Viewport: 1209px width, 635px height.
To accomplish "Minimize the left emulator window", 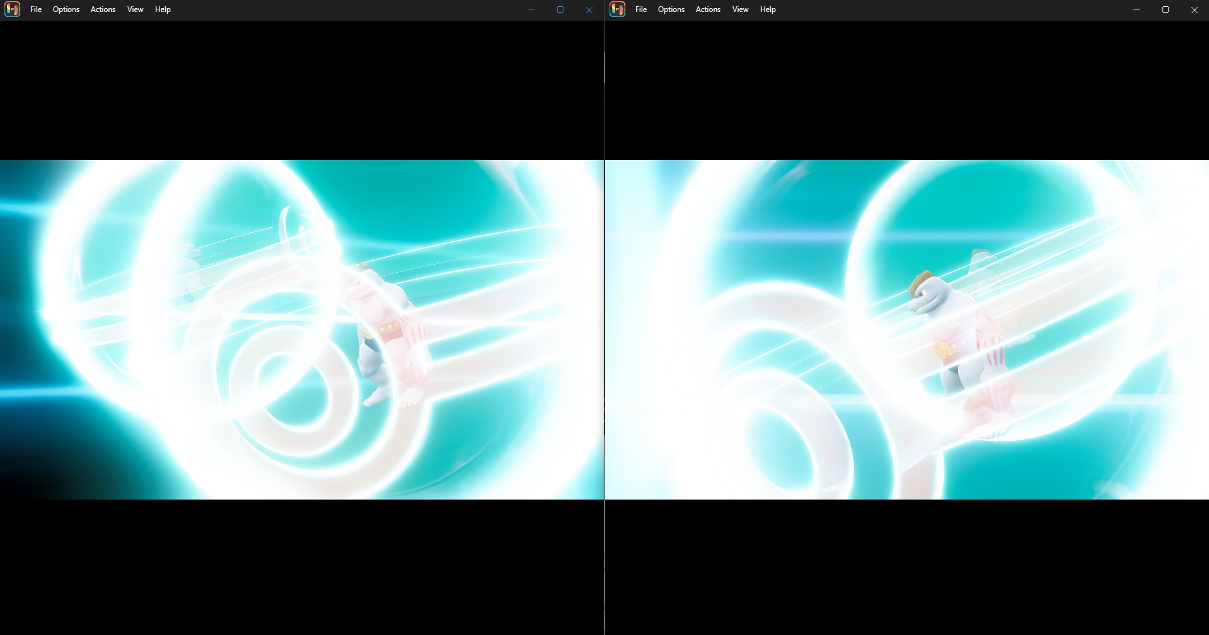I will point(531,9).
